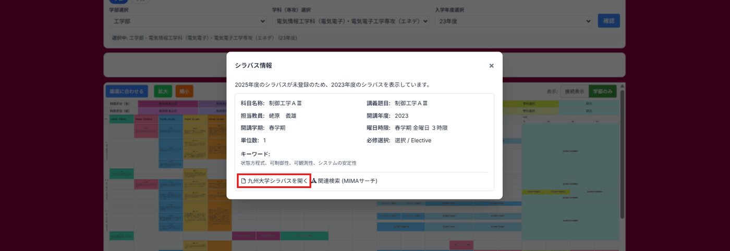This screenshot has width=730, height=251.
Task: Switch display to 接続表示
Action: coord(575,91)
